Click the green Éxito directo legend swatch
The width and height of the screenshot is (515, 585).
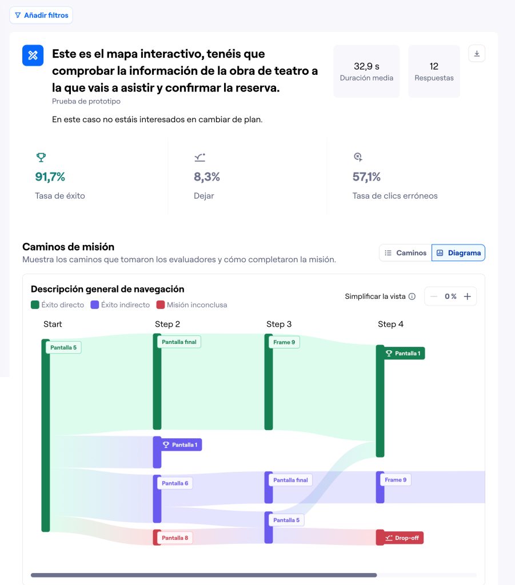[35, 305]
